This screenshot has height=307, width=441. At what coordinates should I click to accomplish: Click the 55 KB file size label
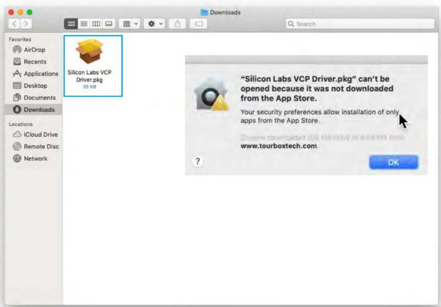point(89,87)
